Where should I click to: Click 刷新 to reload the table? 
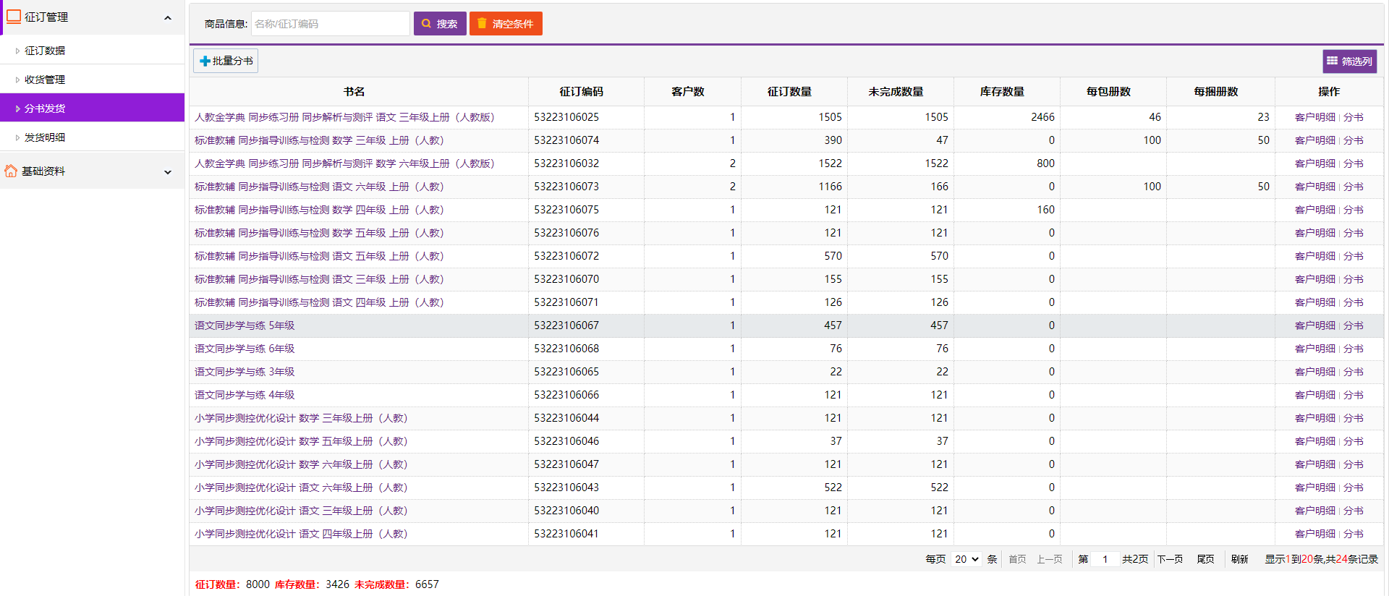pyautogui.click(x=1240, y=559)
